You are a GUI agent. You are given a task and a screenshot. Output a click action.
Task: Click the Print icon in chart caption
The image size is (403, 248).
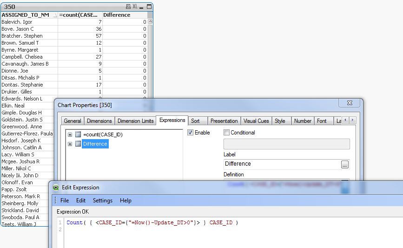128,7
